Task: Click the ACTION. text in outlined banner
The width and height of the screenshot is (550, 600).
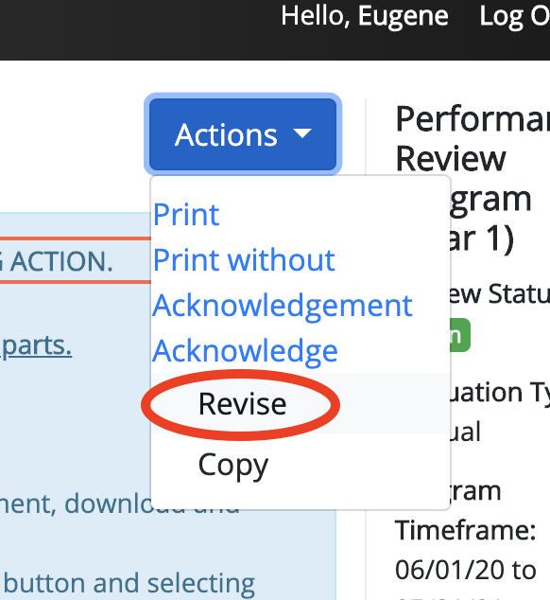Action: click(x=61, y=262)
